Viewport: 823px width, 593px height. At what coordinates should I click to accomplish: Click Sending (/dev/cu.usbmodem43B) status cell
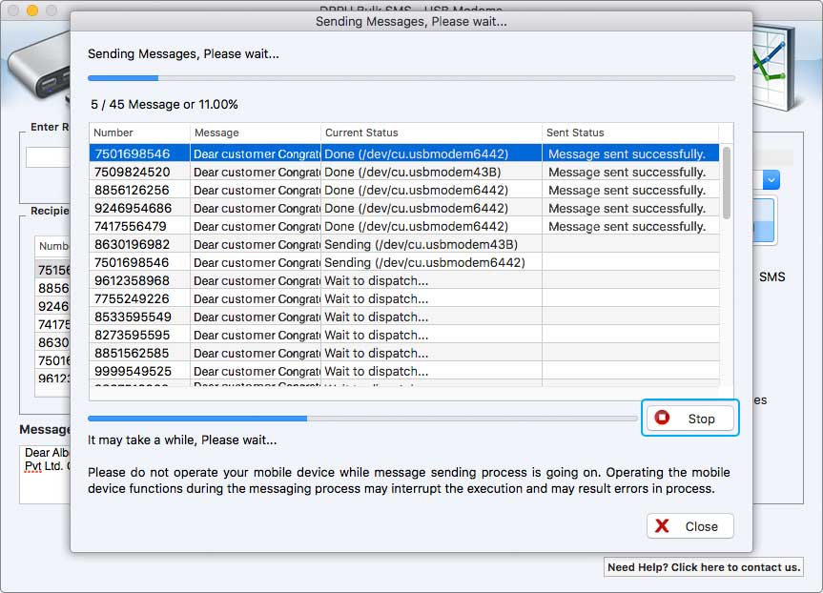[x=431, y=245]
